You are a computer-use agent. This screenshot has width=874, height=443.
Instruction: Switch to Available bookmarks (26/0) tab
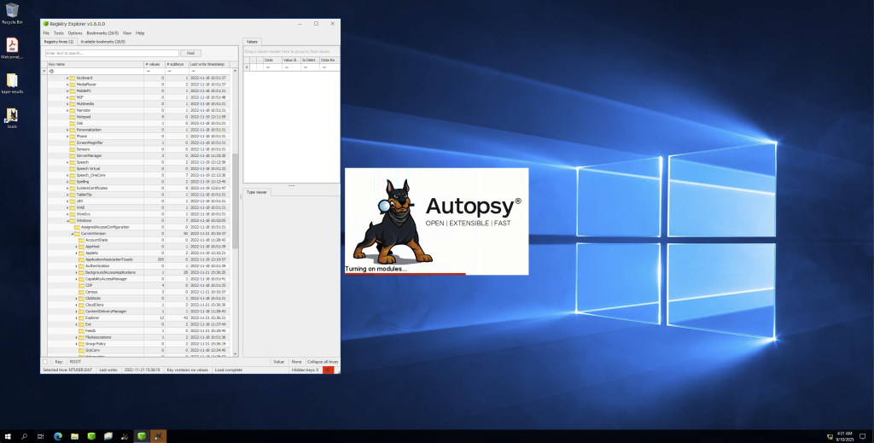point(102,42)
